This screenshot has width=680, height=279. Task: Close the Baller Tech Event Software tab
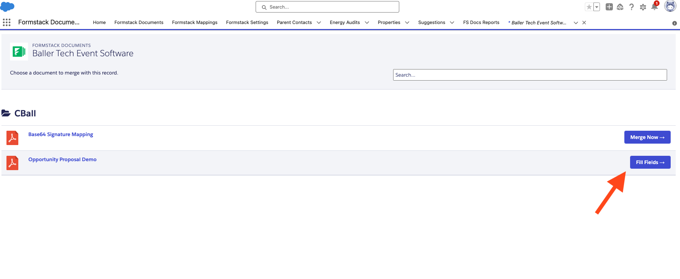584,23
